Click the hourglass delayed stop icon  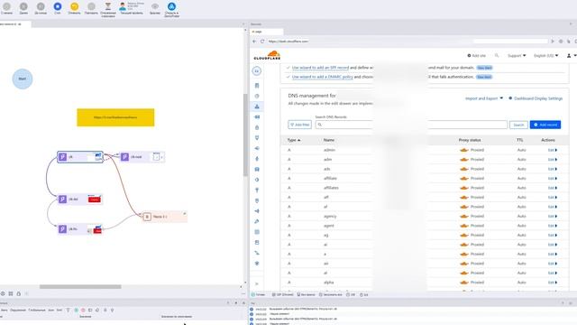[x=108, y=6]
